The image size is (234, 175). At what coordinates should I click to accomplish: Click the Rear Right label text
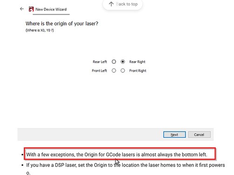[137, 62]
